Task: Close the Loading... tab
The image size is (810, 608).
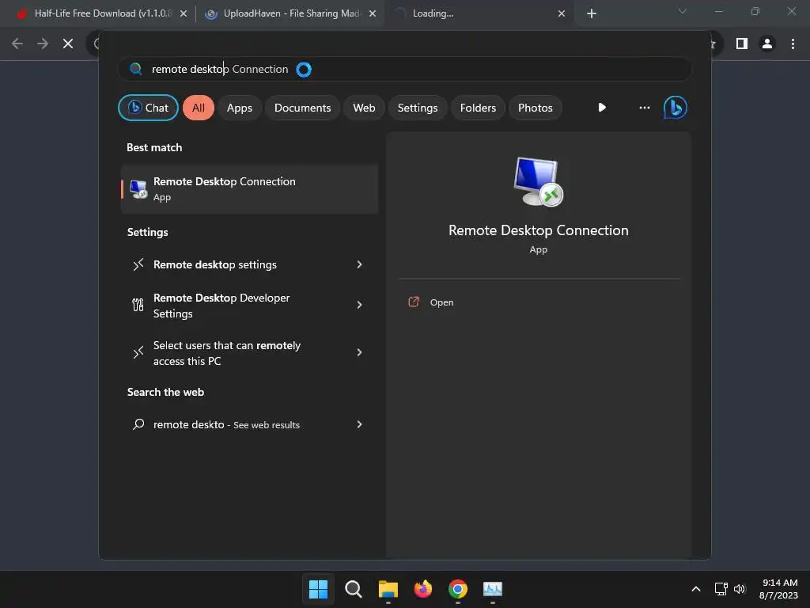Action: coord(562,13)
